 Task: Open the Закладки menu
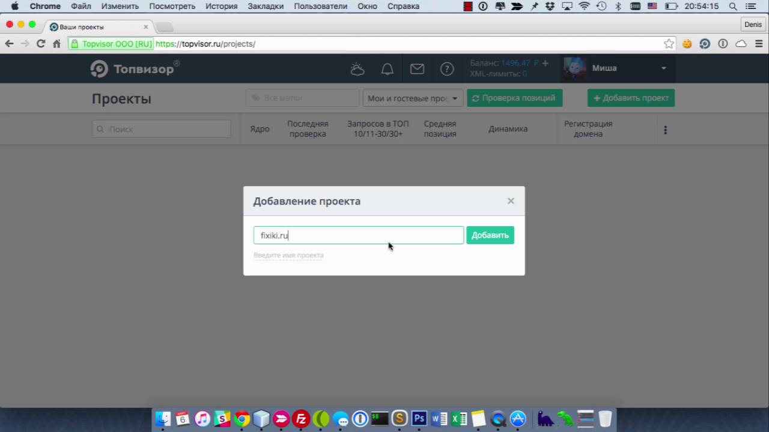[266, 6]
